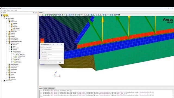Click the Stackup.1 icon in the tree
Screen dimensions: 174x98
(14, 28)
